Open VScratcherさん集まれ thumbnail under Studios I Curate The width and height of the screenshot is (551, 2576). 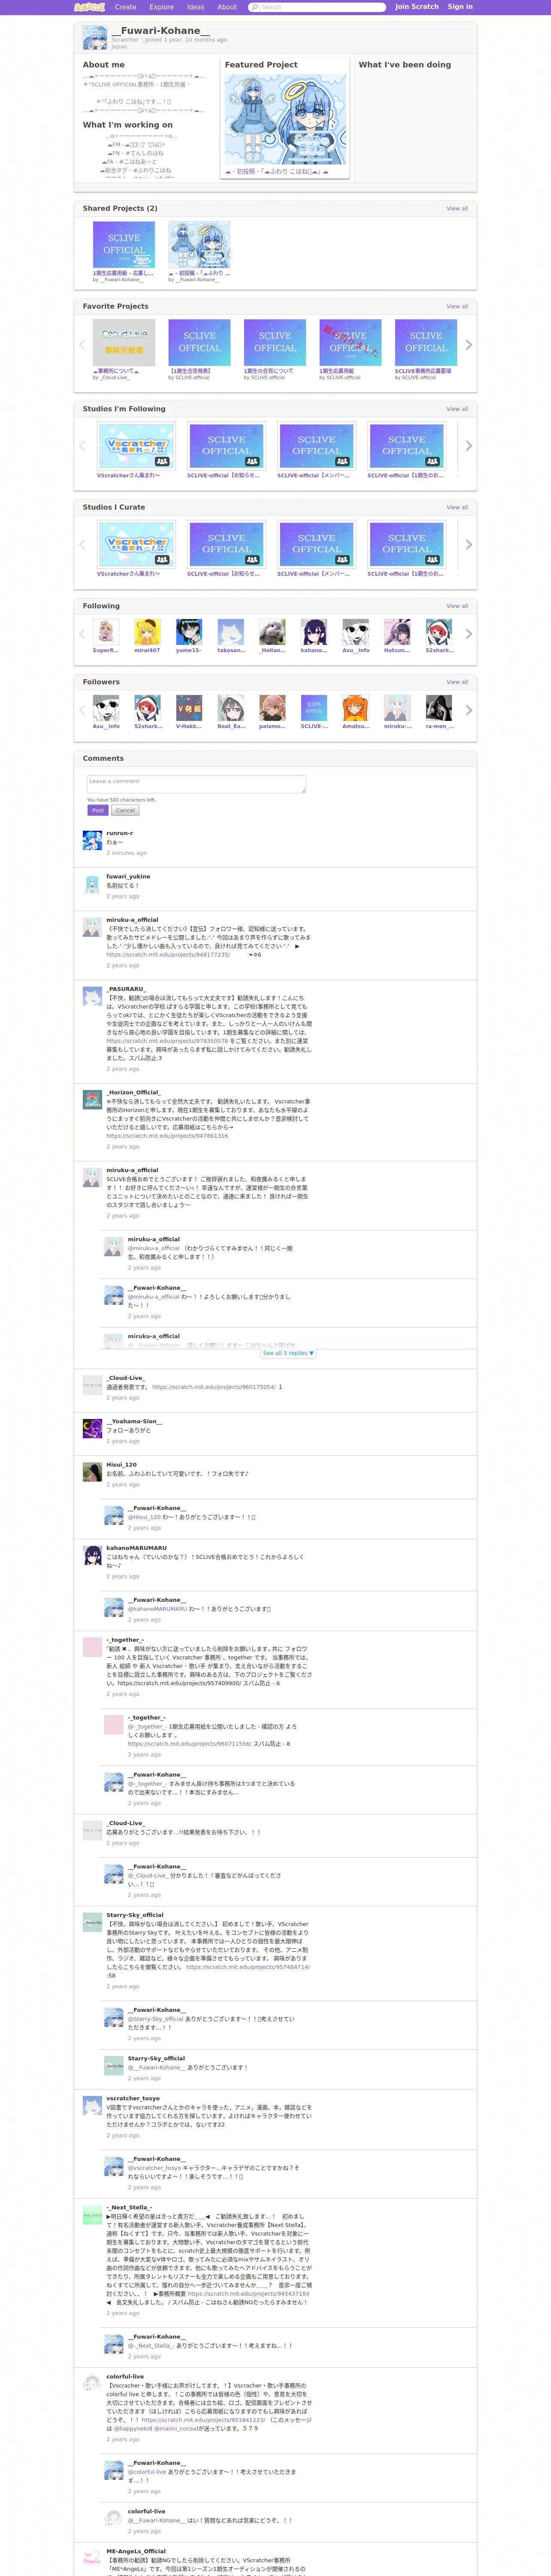pyautogui.click(x=136, y=545)
